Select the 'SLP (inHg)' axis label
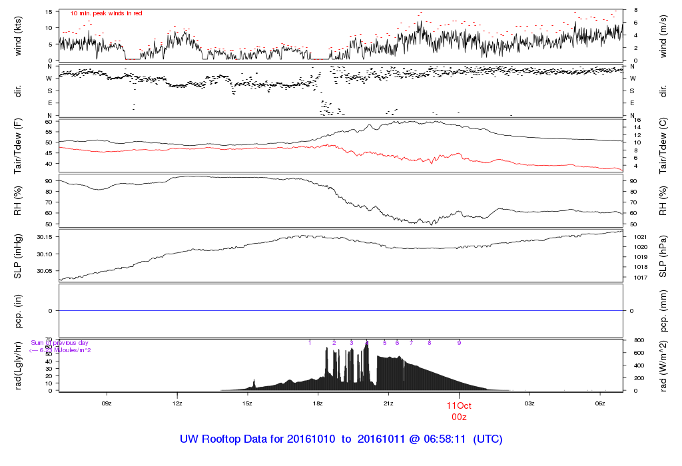The height and width of the screenshot is (466, 682). coord(18,256)
